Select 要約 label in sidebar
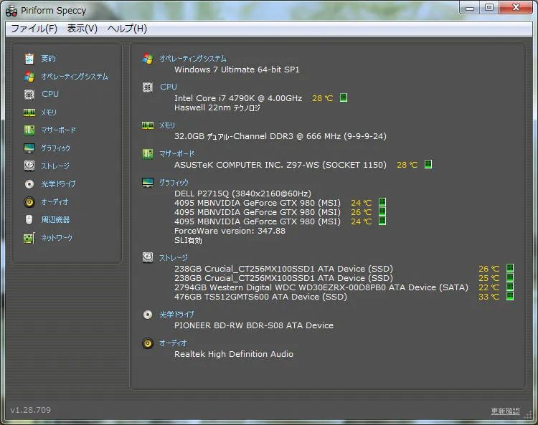Screen dimensions: 538x425 [x=48, y=59]
